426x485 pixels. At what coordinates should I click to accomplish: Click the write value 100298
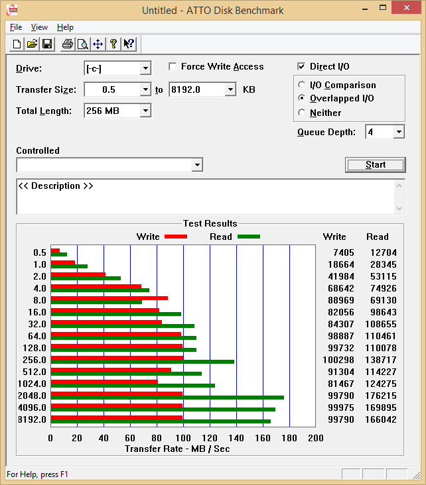pos(338,360)
